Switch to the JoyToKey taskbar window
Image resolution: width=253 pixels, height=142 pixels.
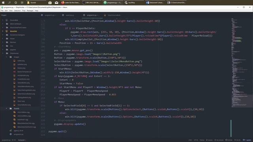134,3
